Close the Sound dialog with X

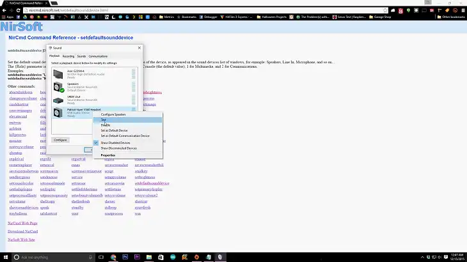point(139,48)
